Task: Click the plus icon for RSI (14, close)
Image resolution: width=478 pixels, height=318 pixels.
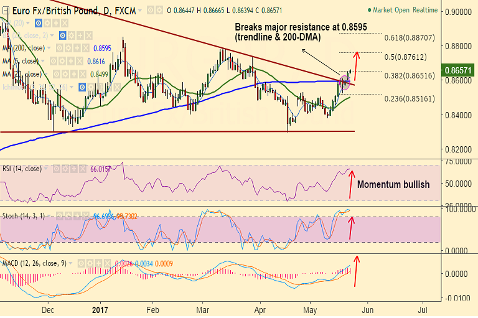Action: point(74,169)
